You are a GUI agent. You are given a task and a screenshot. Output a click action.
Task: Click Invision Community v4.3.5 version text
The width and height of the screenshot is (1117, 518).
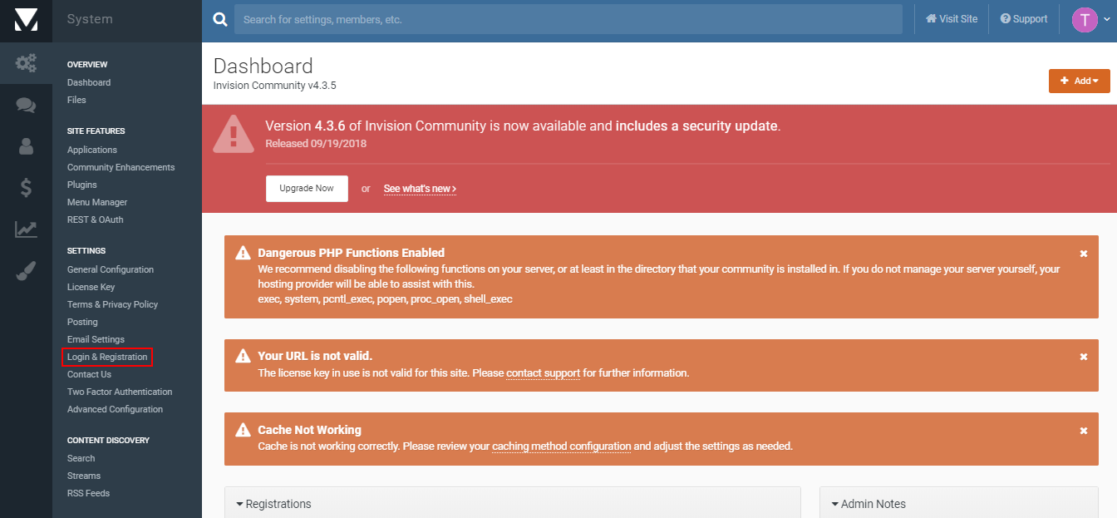pyautogui.click(x=275, y=86)
